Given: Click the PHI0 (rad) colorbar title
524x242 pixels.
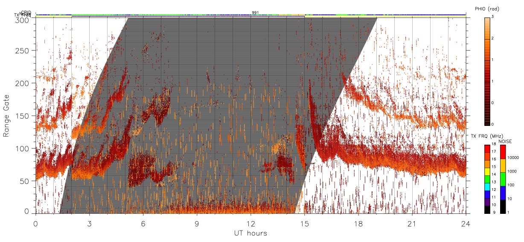Looking at the screenshot, I should click(486, 9).
